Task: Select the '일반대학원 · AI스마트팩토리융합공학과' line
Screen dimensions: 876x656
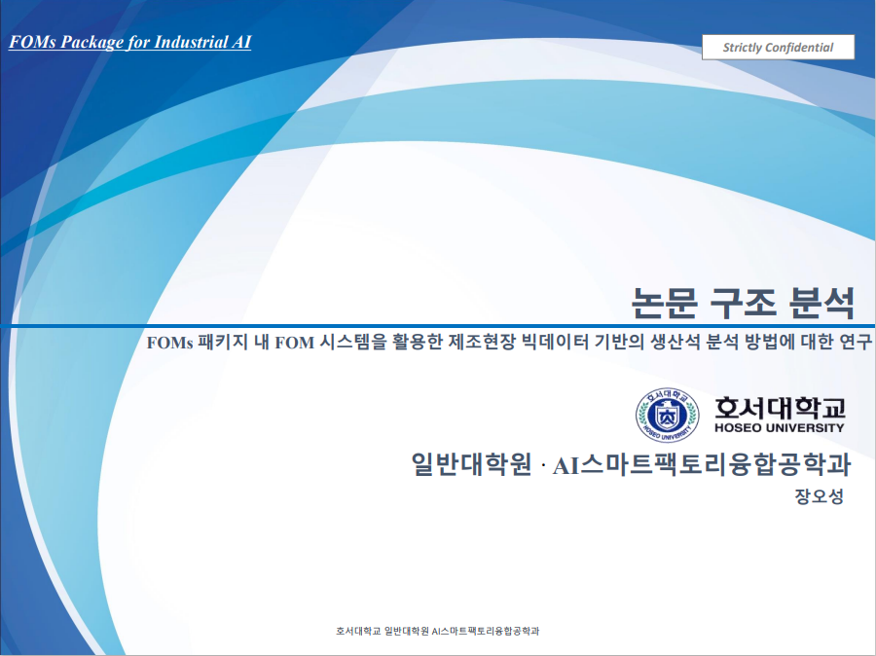Action: click(631, 464)
